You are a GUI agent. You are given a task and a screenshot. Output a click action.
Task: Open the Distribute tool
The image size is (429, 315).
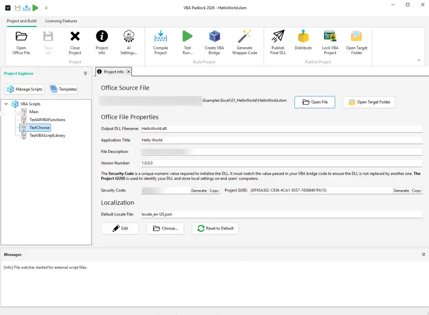303,41
